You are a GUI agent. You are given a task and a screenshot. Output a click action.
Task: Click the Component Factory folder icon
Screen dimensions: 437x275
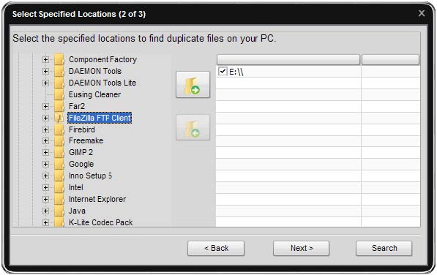pyautogui.click(x=59, y=59)
